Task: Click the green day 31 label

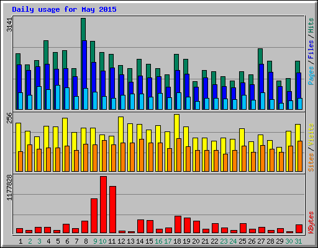Action: point(298,241)
